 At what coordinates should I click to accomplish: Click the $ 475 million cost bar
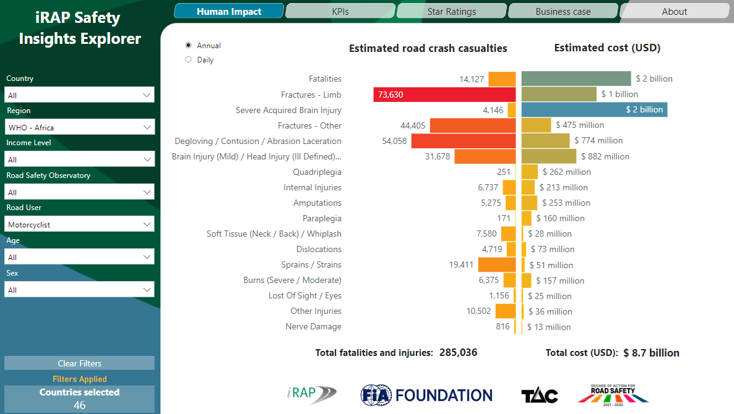tap(536, 125)
